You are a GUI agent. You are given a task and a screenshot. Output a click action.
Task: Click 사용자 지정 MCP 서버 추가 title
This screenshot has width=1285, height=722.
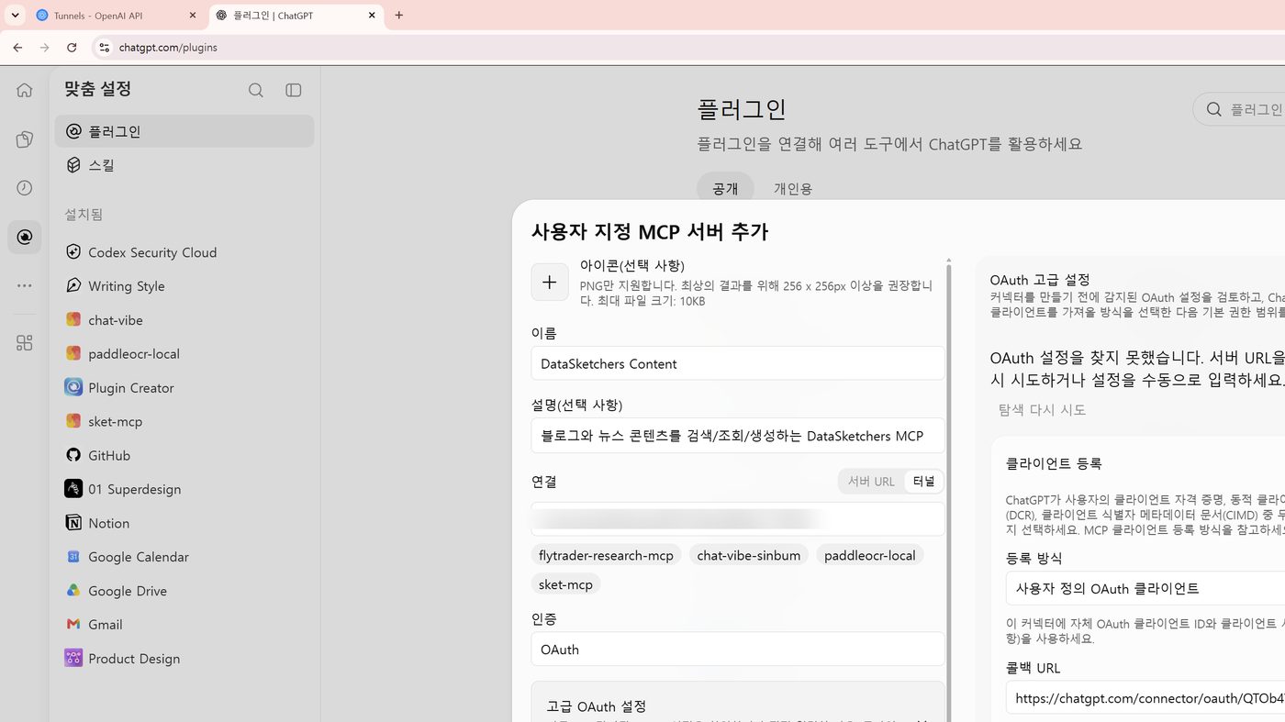point(649,231)
